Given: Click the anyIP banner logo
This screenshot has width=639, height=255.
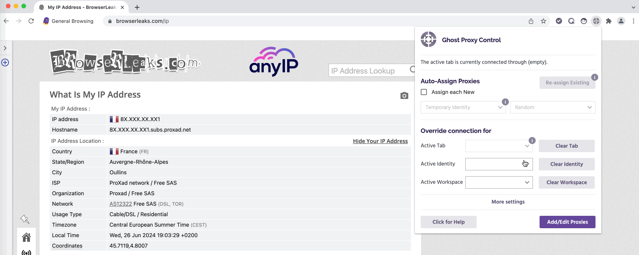Looking at the screenshot, I should tap(274, 61).
